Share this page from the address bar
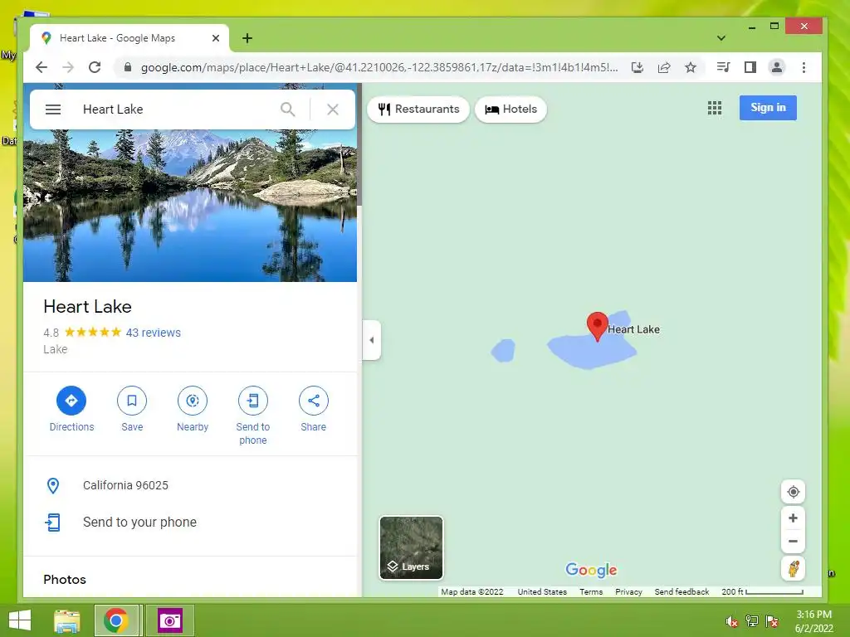This screenshot has width=850, height=637. (664, 67)
